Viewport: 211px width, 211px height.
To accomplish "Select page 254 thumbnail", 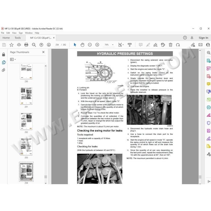I will point(26,172).
